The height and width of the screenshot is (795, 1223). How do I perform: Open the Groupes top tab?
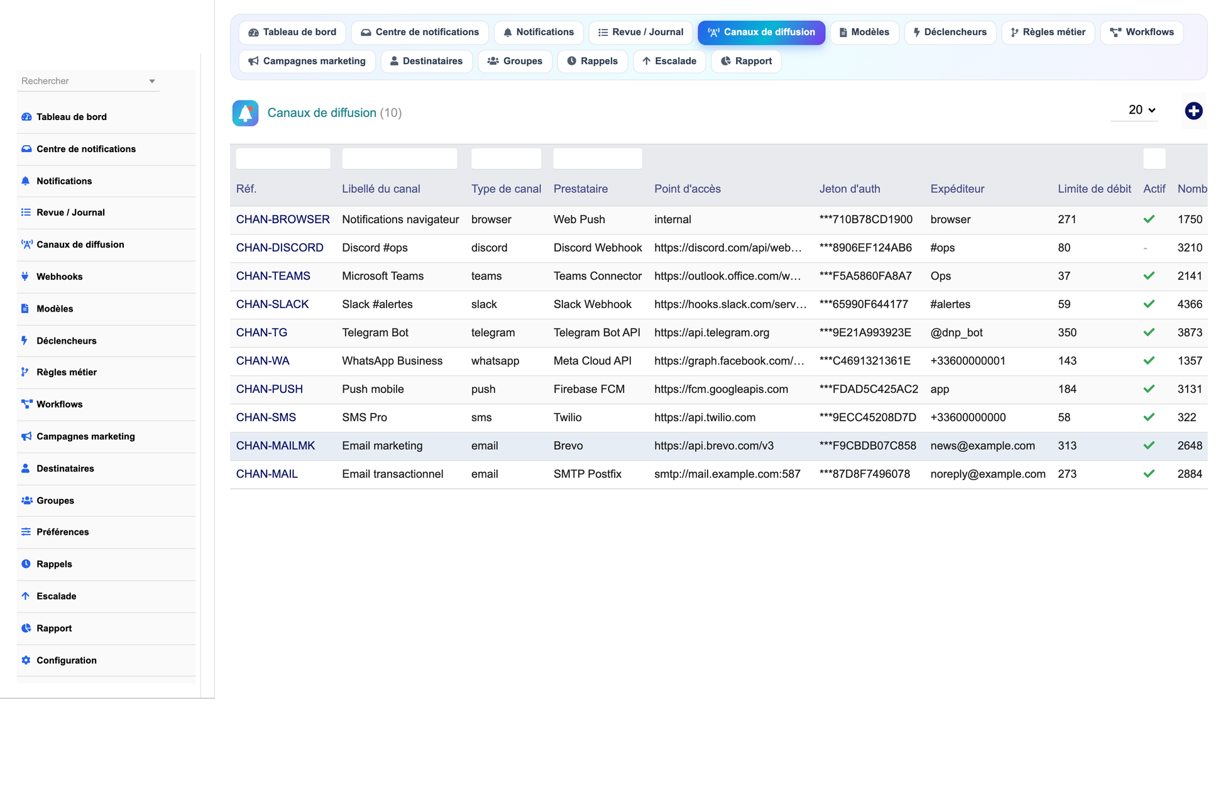(x=515, y=61)
